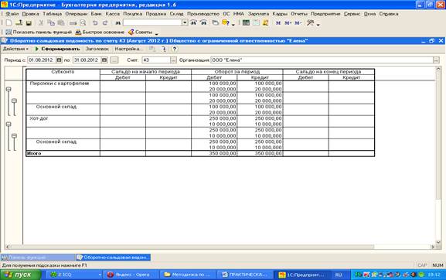This screenshot has height=280, width=446.
Task: Switch to the ICQ taskbar item
Action: [74, 275]
